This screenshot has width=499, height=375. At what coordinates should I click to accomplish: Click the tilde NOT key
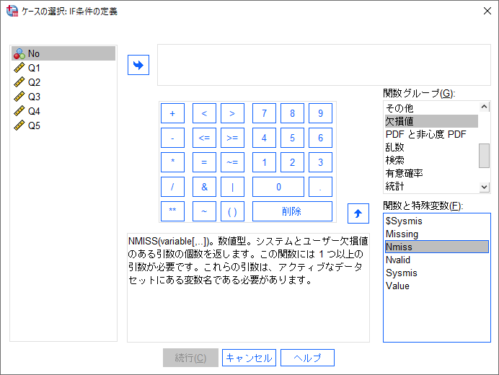(204, 211)
